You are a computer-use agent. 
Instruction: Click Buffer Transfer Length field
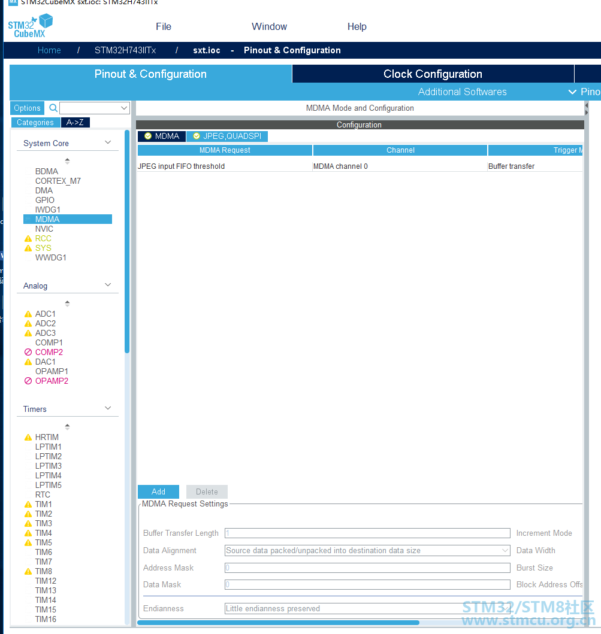367,533
